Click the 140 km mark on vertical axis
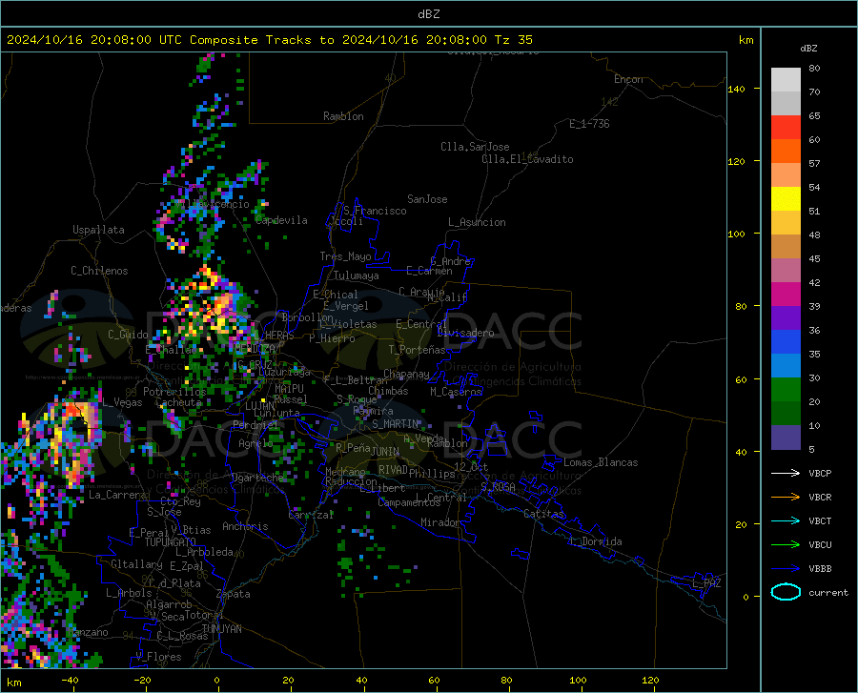Screen dimensions: 858x693 [x=736, y=89]
